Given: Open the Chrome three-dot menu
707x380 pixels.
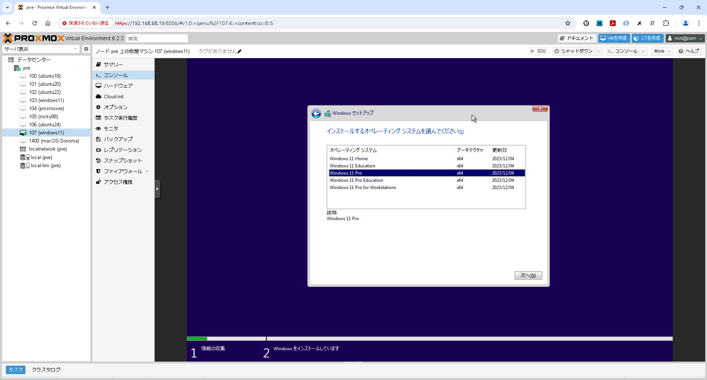Looking at the screenshot, I should coord(699,23).
